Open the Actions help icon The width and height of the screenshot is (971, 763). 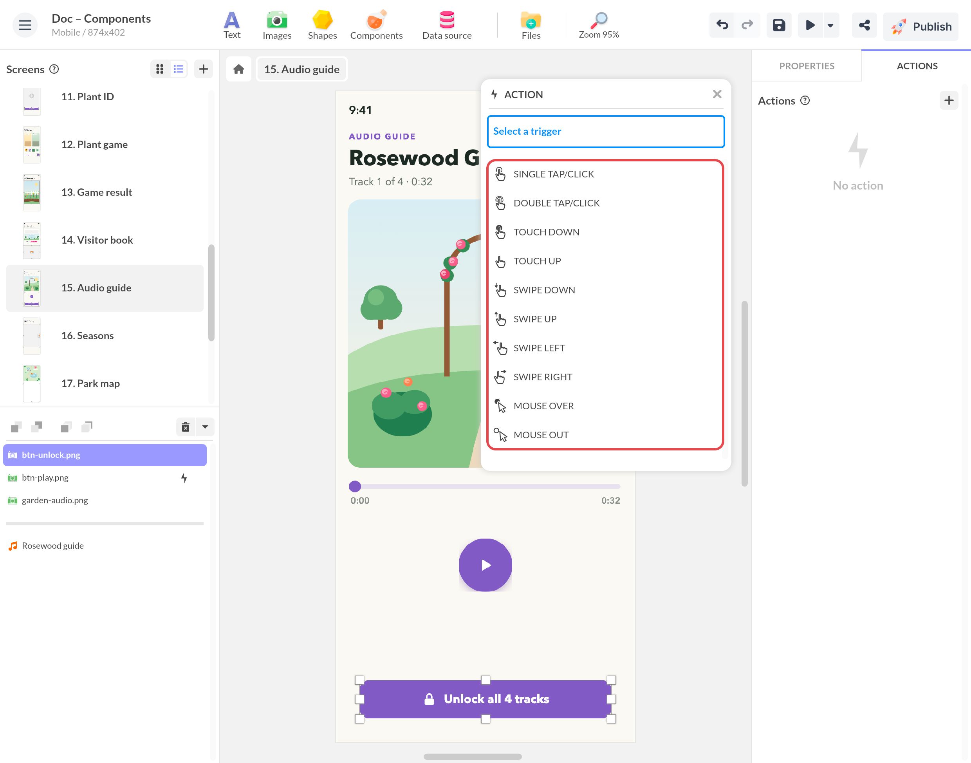pyautogui.click(x=805, y=101)
